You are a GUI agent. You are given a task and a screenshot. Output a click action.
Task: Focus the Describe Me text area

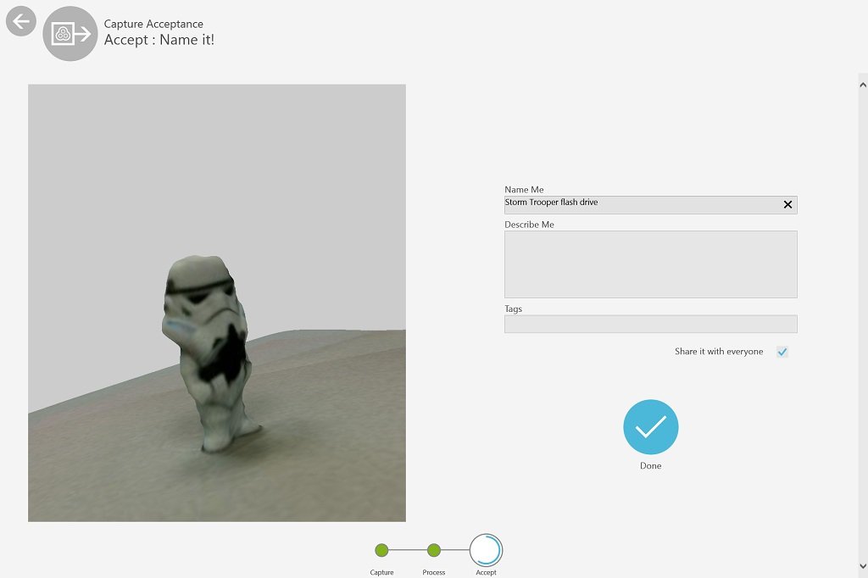tap(651, 264)
